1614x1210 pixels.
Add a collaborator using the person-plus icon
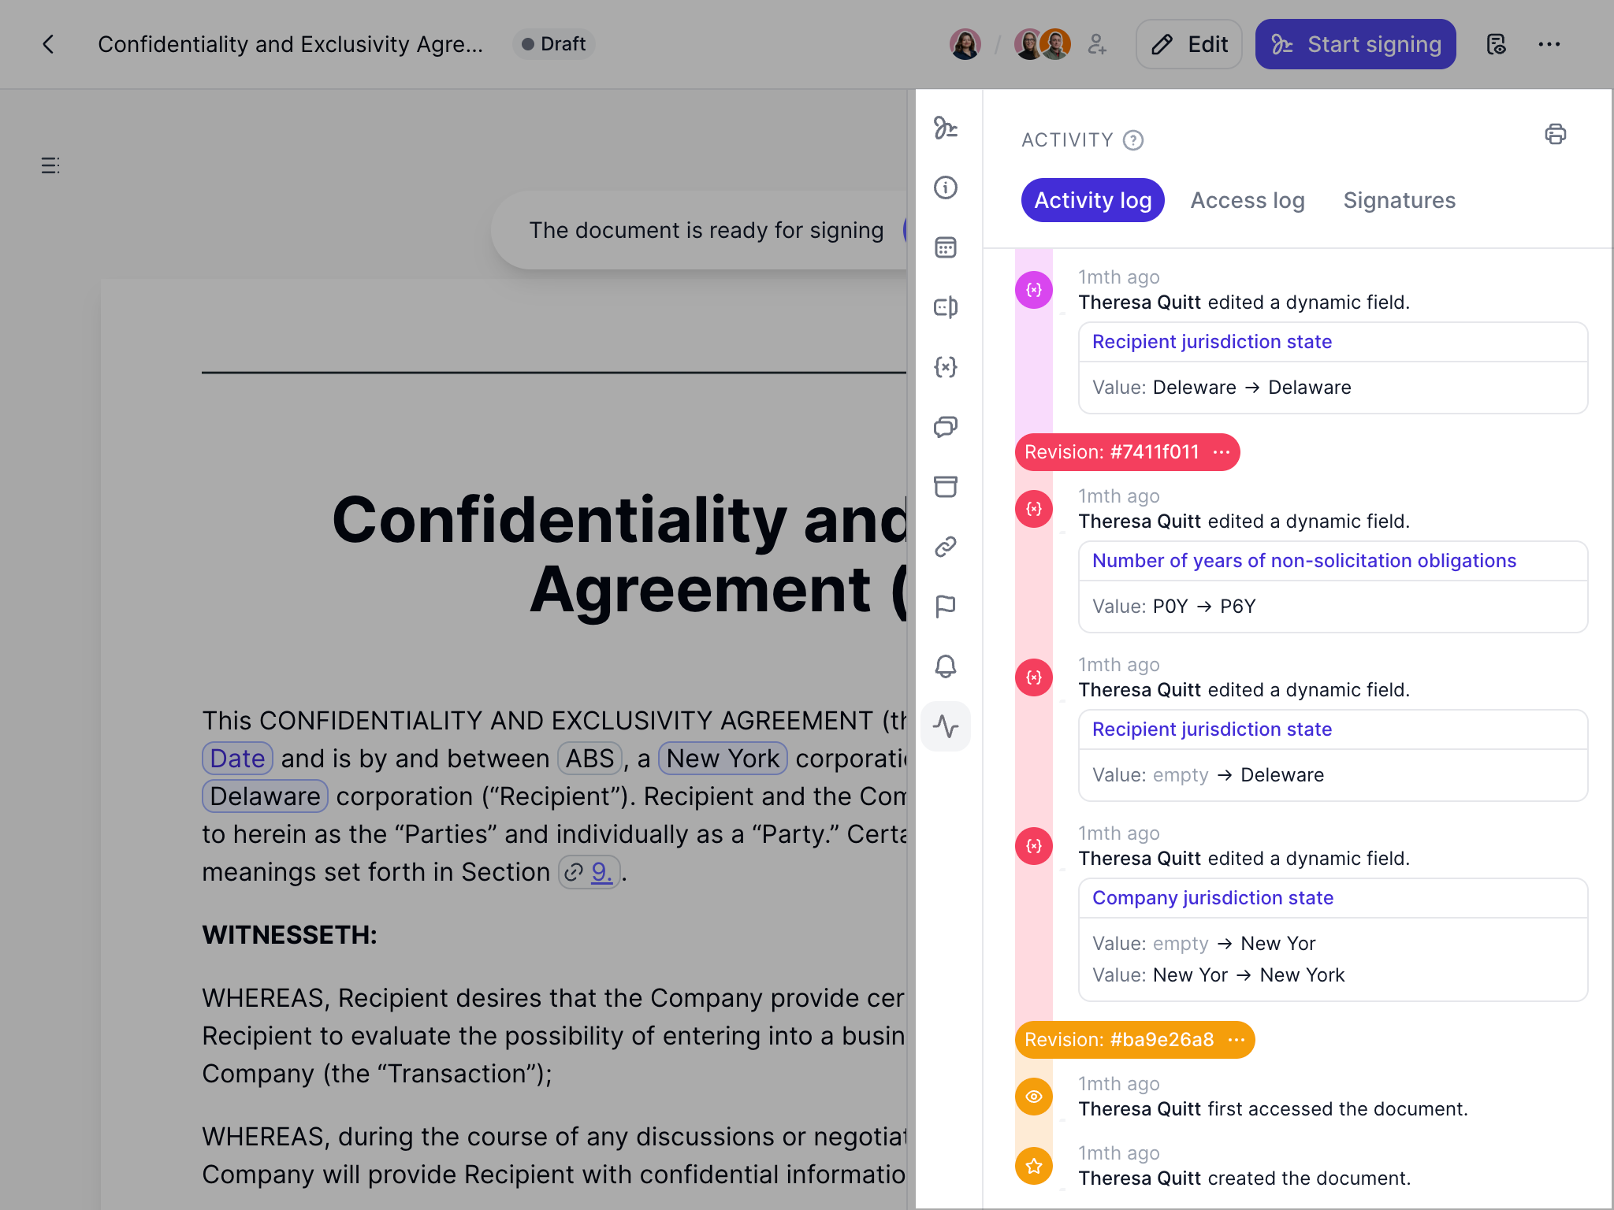[x=1098, y=45]
